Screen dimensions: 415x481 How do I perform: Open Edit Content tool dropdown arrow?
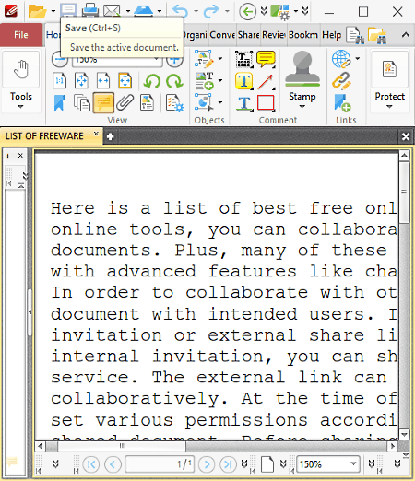click(220, 58)
